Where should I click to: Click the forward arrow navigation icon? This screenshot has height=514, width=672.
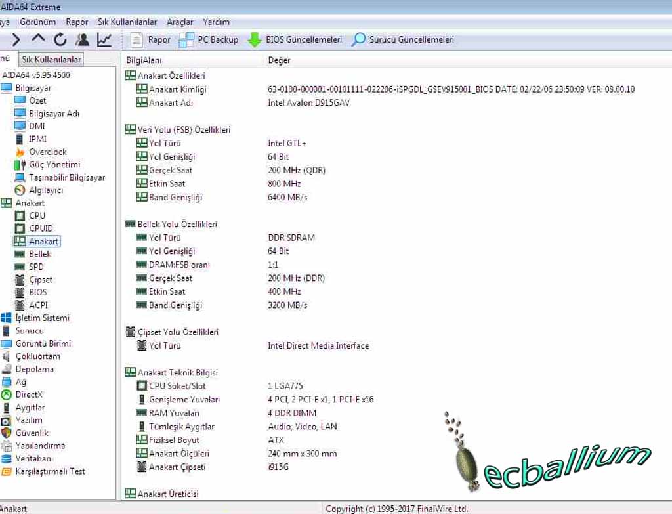16,40
